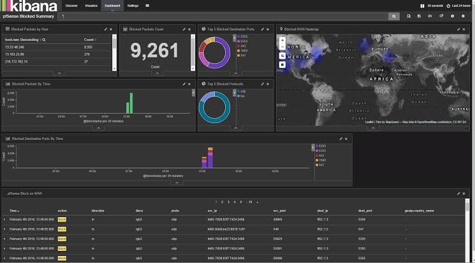The width and height of the screenshot is (475, 263).
Task: Edit the Blocked Packets by Host panel
Action: coord(105,29)
